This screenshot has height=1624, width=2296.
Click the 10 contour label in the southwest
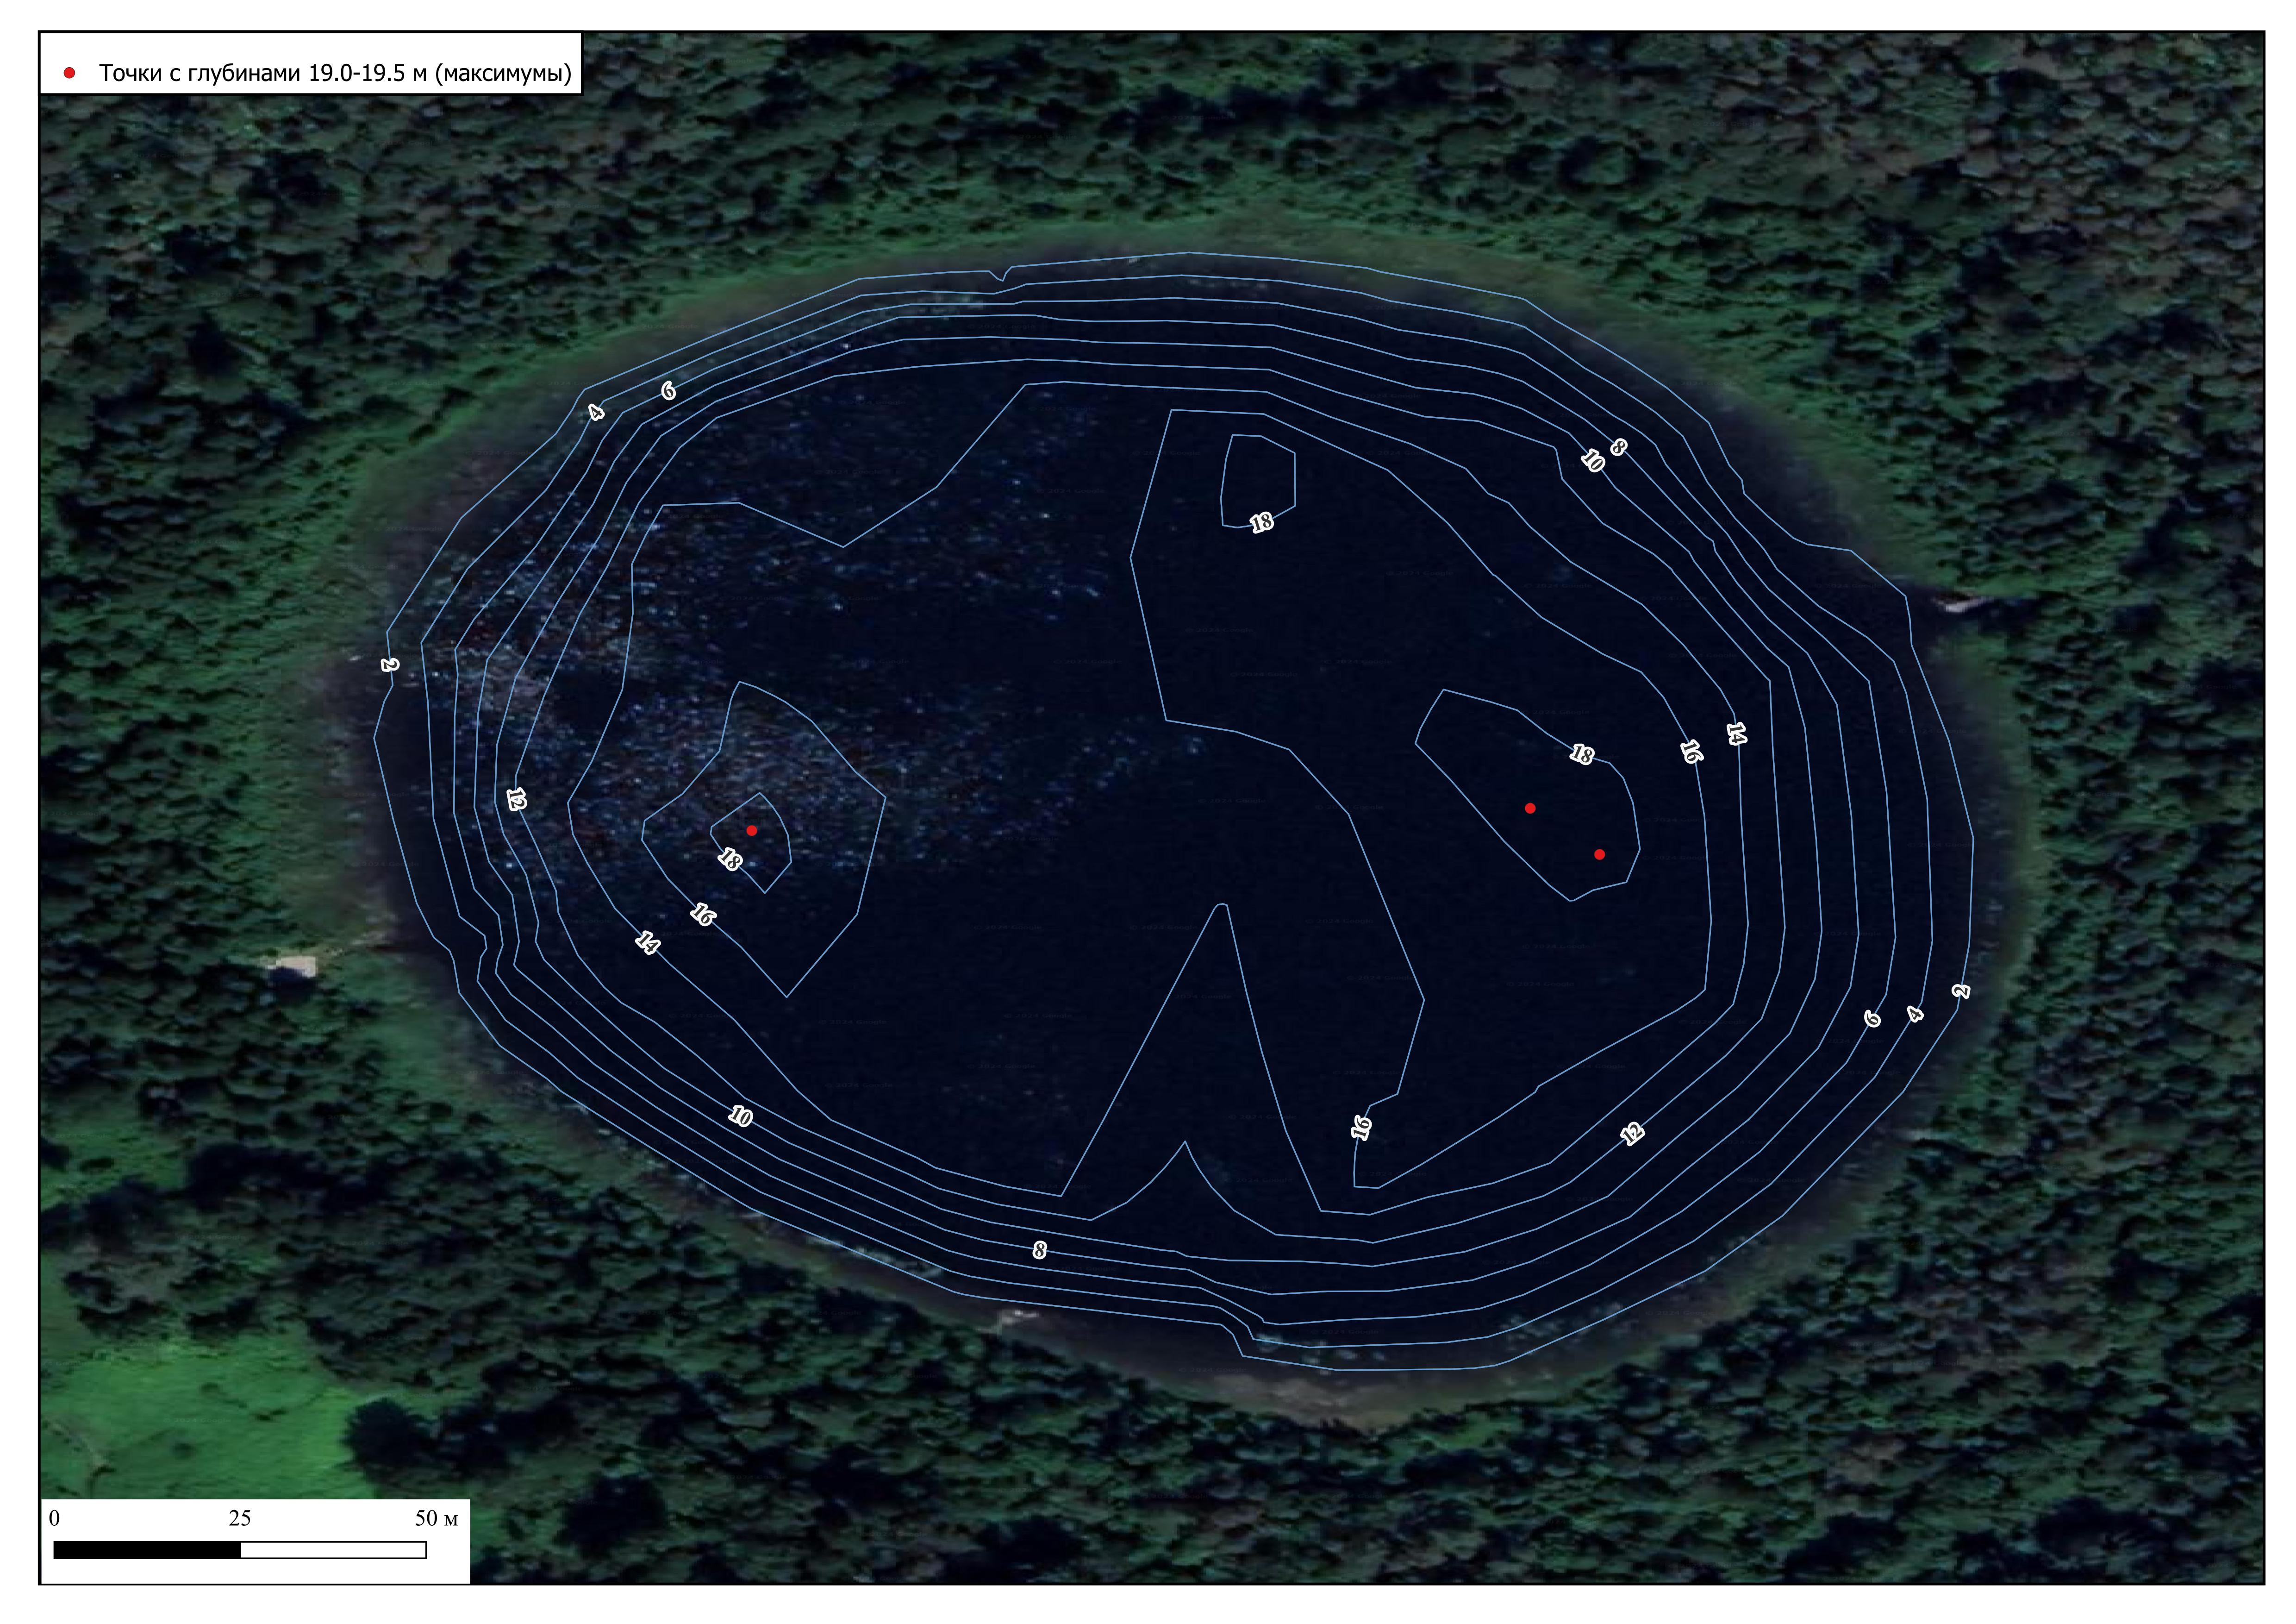pos(740,1116)
